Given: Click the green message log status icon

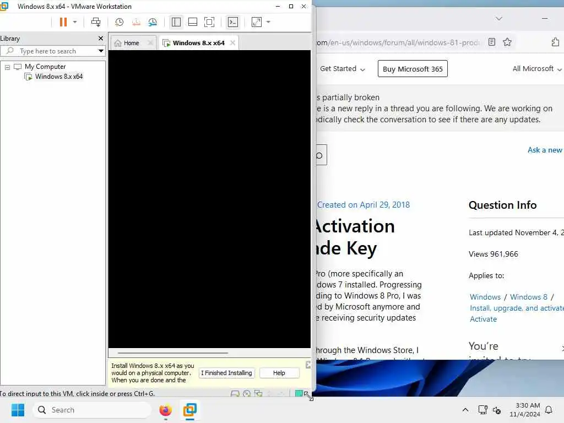Looking at the screenshot, I should pyautogui.click(x=299, y=393).
